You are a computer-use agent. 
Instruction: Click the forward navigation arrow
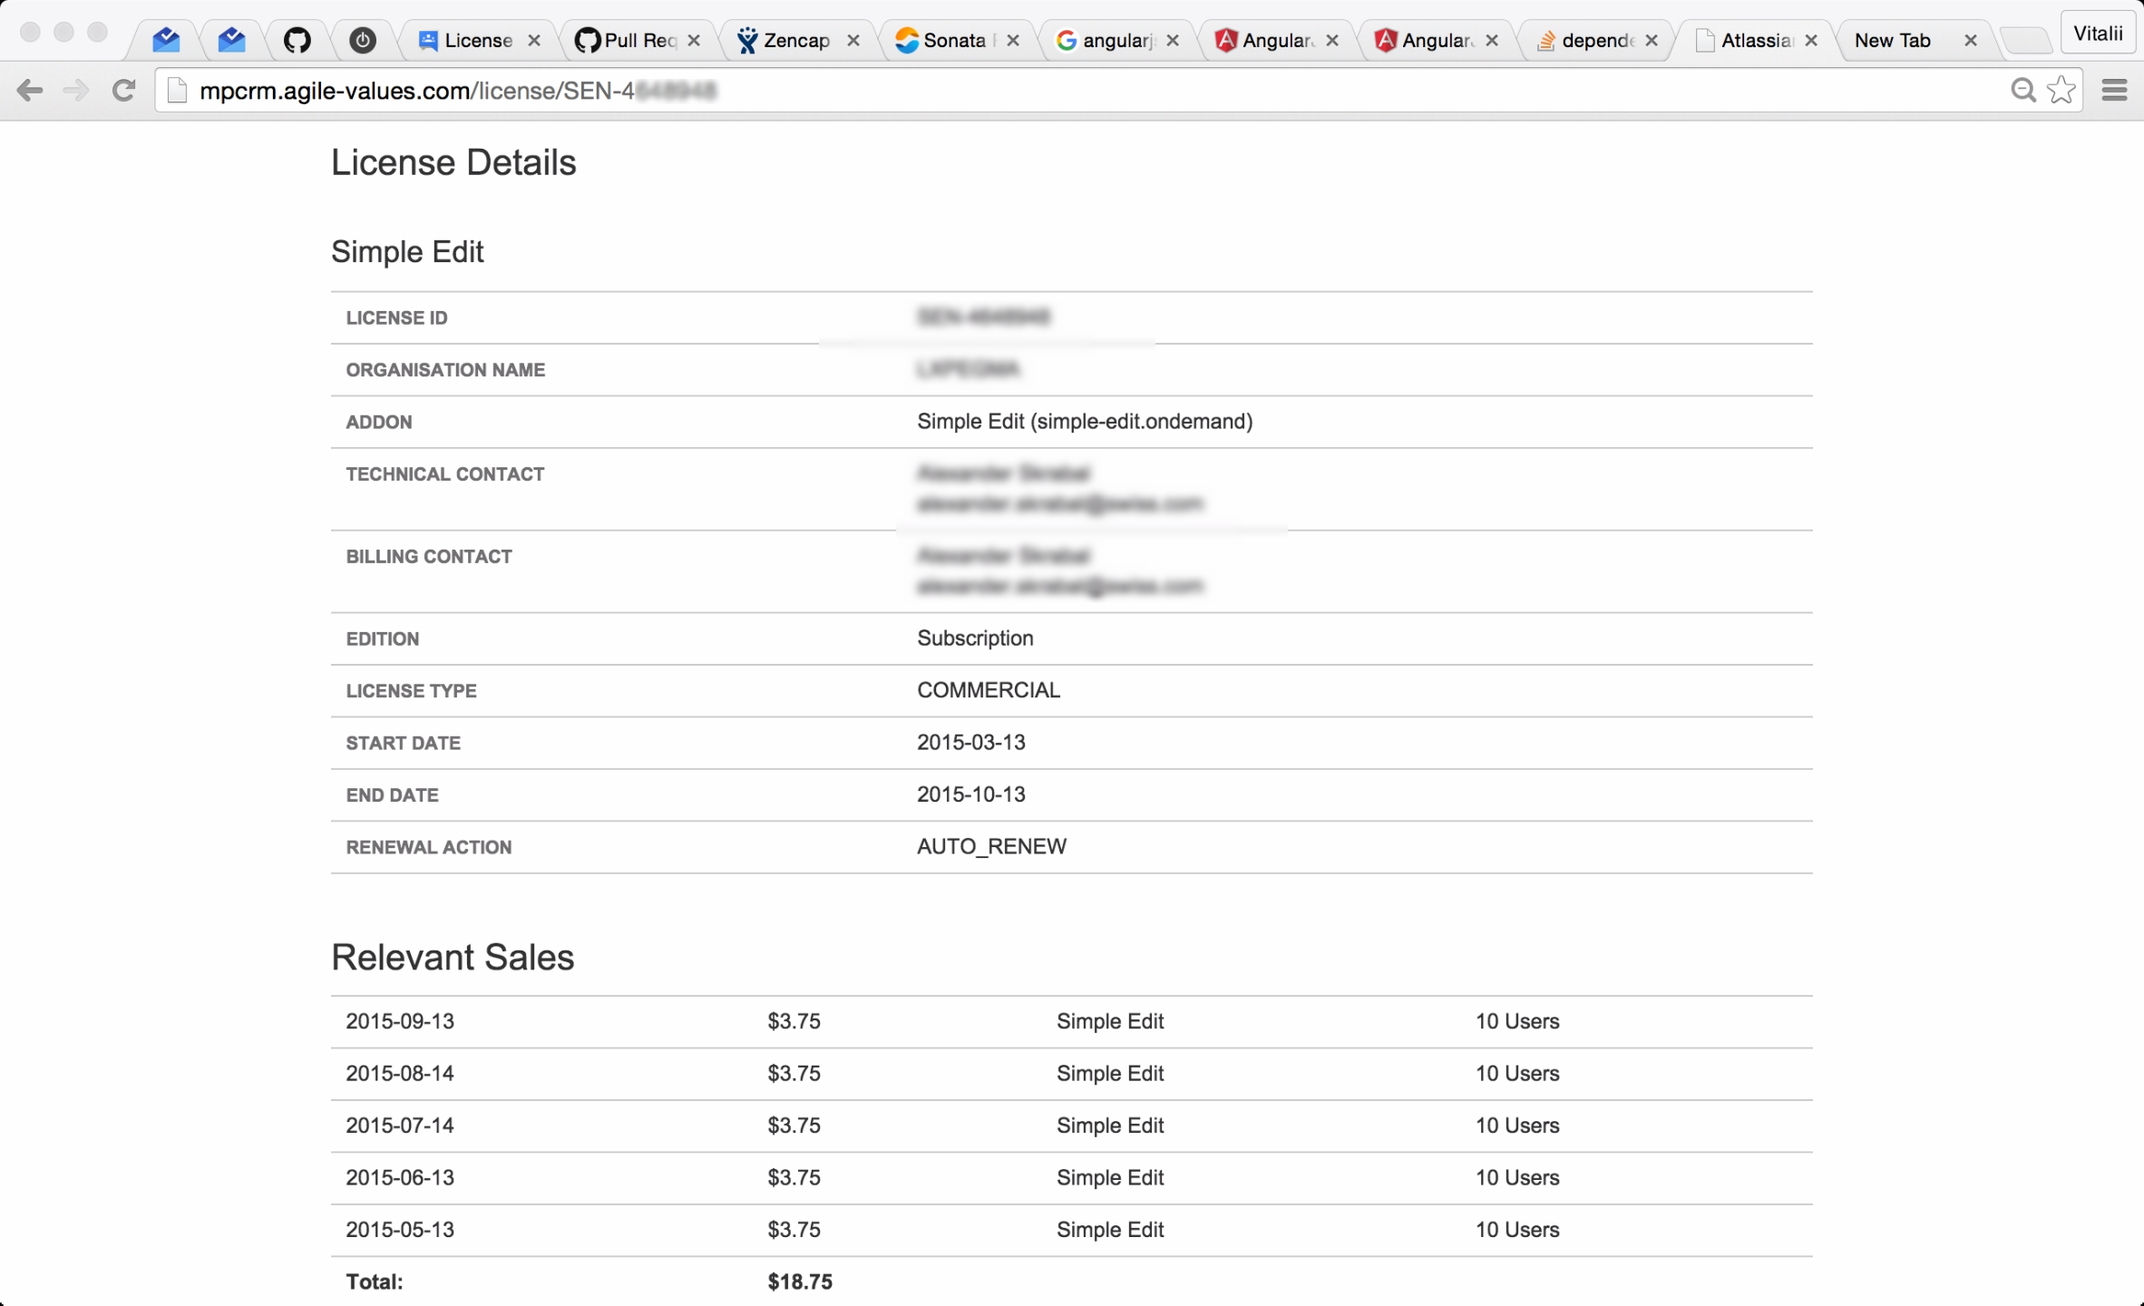tap(76, 90)
